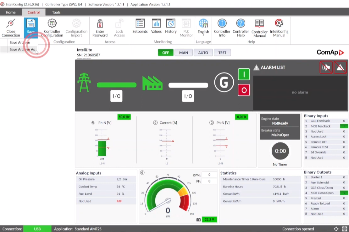Click the RPM value field
349x232 pixels.
209,175
